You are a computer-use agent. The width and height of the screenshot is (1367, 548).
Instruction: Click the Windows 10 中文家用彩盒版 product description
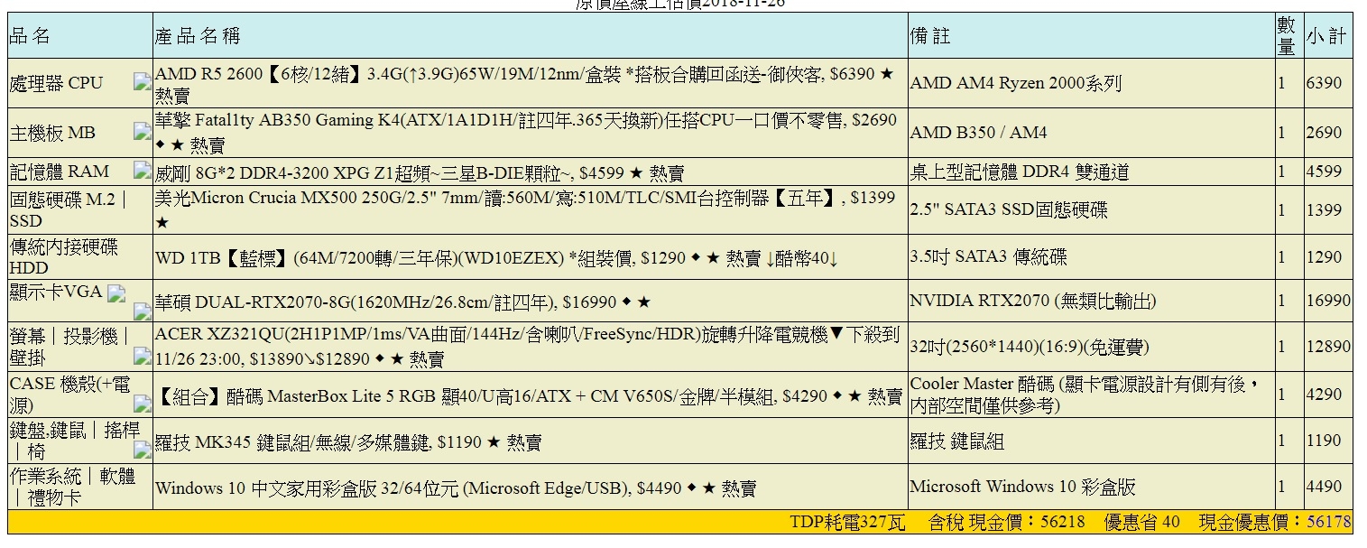456,488
